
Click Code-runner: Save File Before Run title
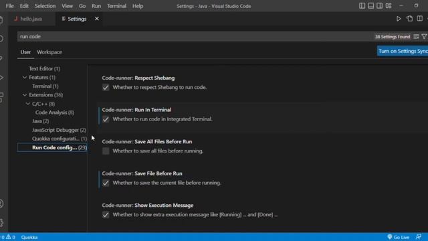142,173
